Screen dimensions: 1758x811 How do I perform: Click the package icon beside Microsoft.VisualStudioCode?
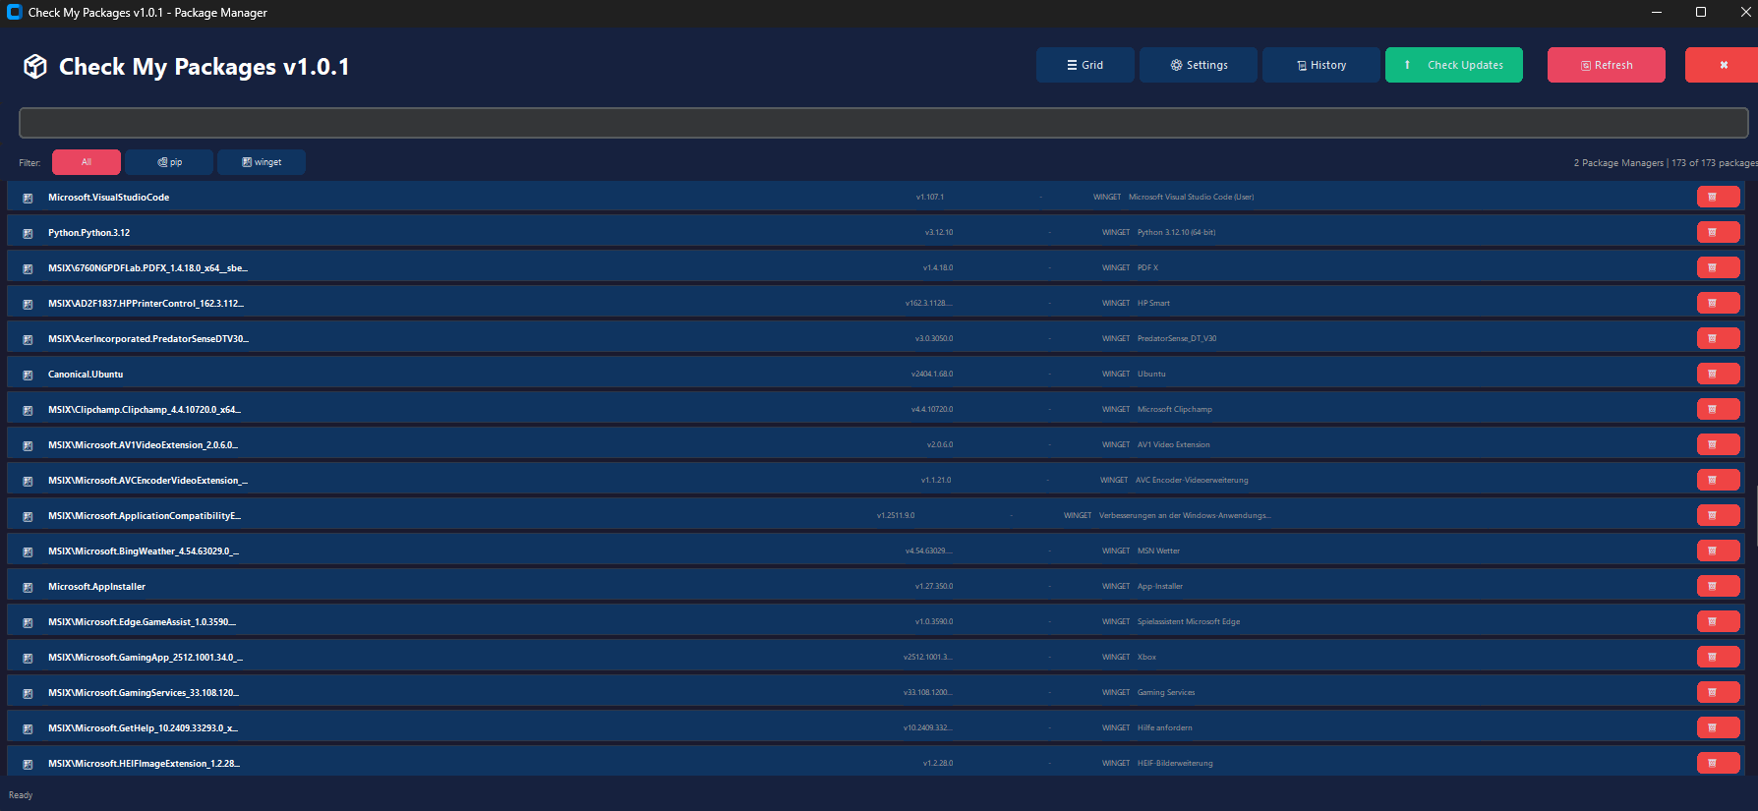[x=28, y=198]
